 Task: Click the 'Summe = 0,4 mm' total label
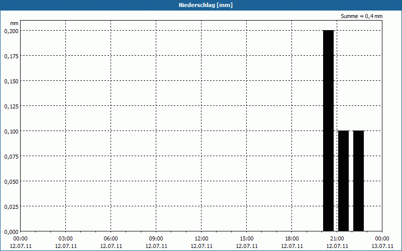point(361,16)
